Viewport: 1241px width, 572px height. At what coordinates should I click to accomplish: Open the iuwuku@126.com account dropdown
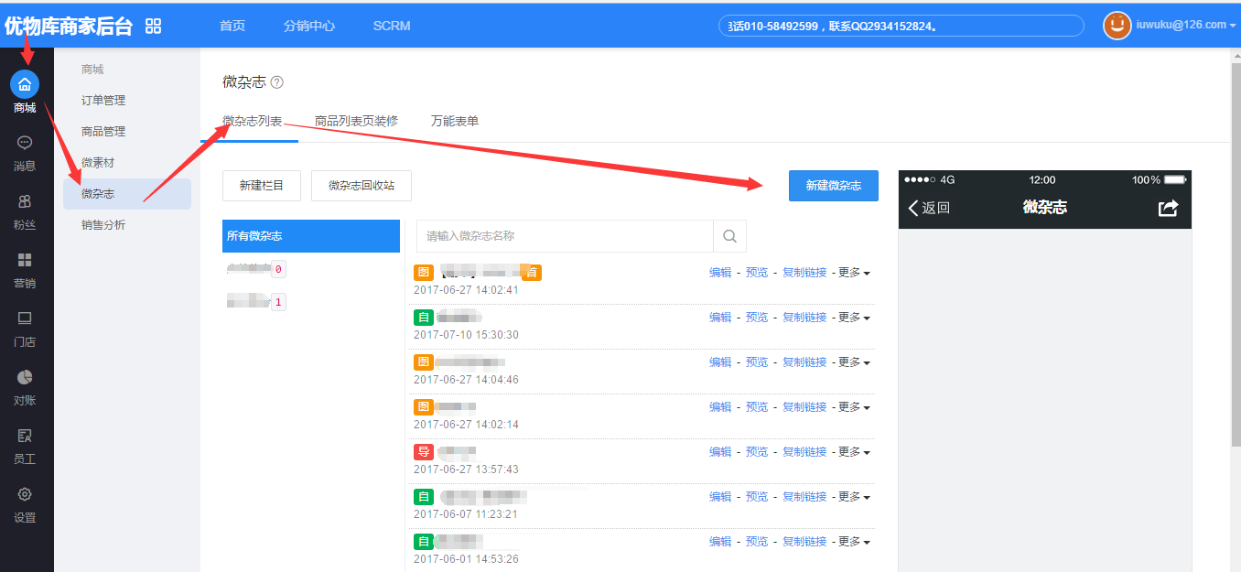[1181, 26]
